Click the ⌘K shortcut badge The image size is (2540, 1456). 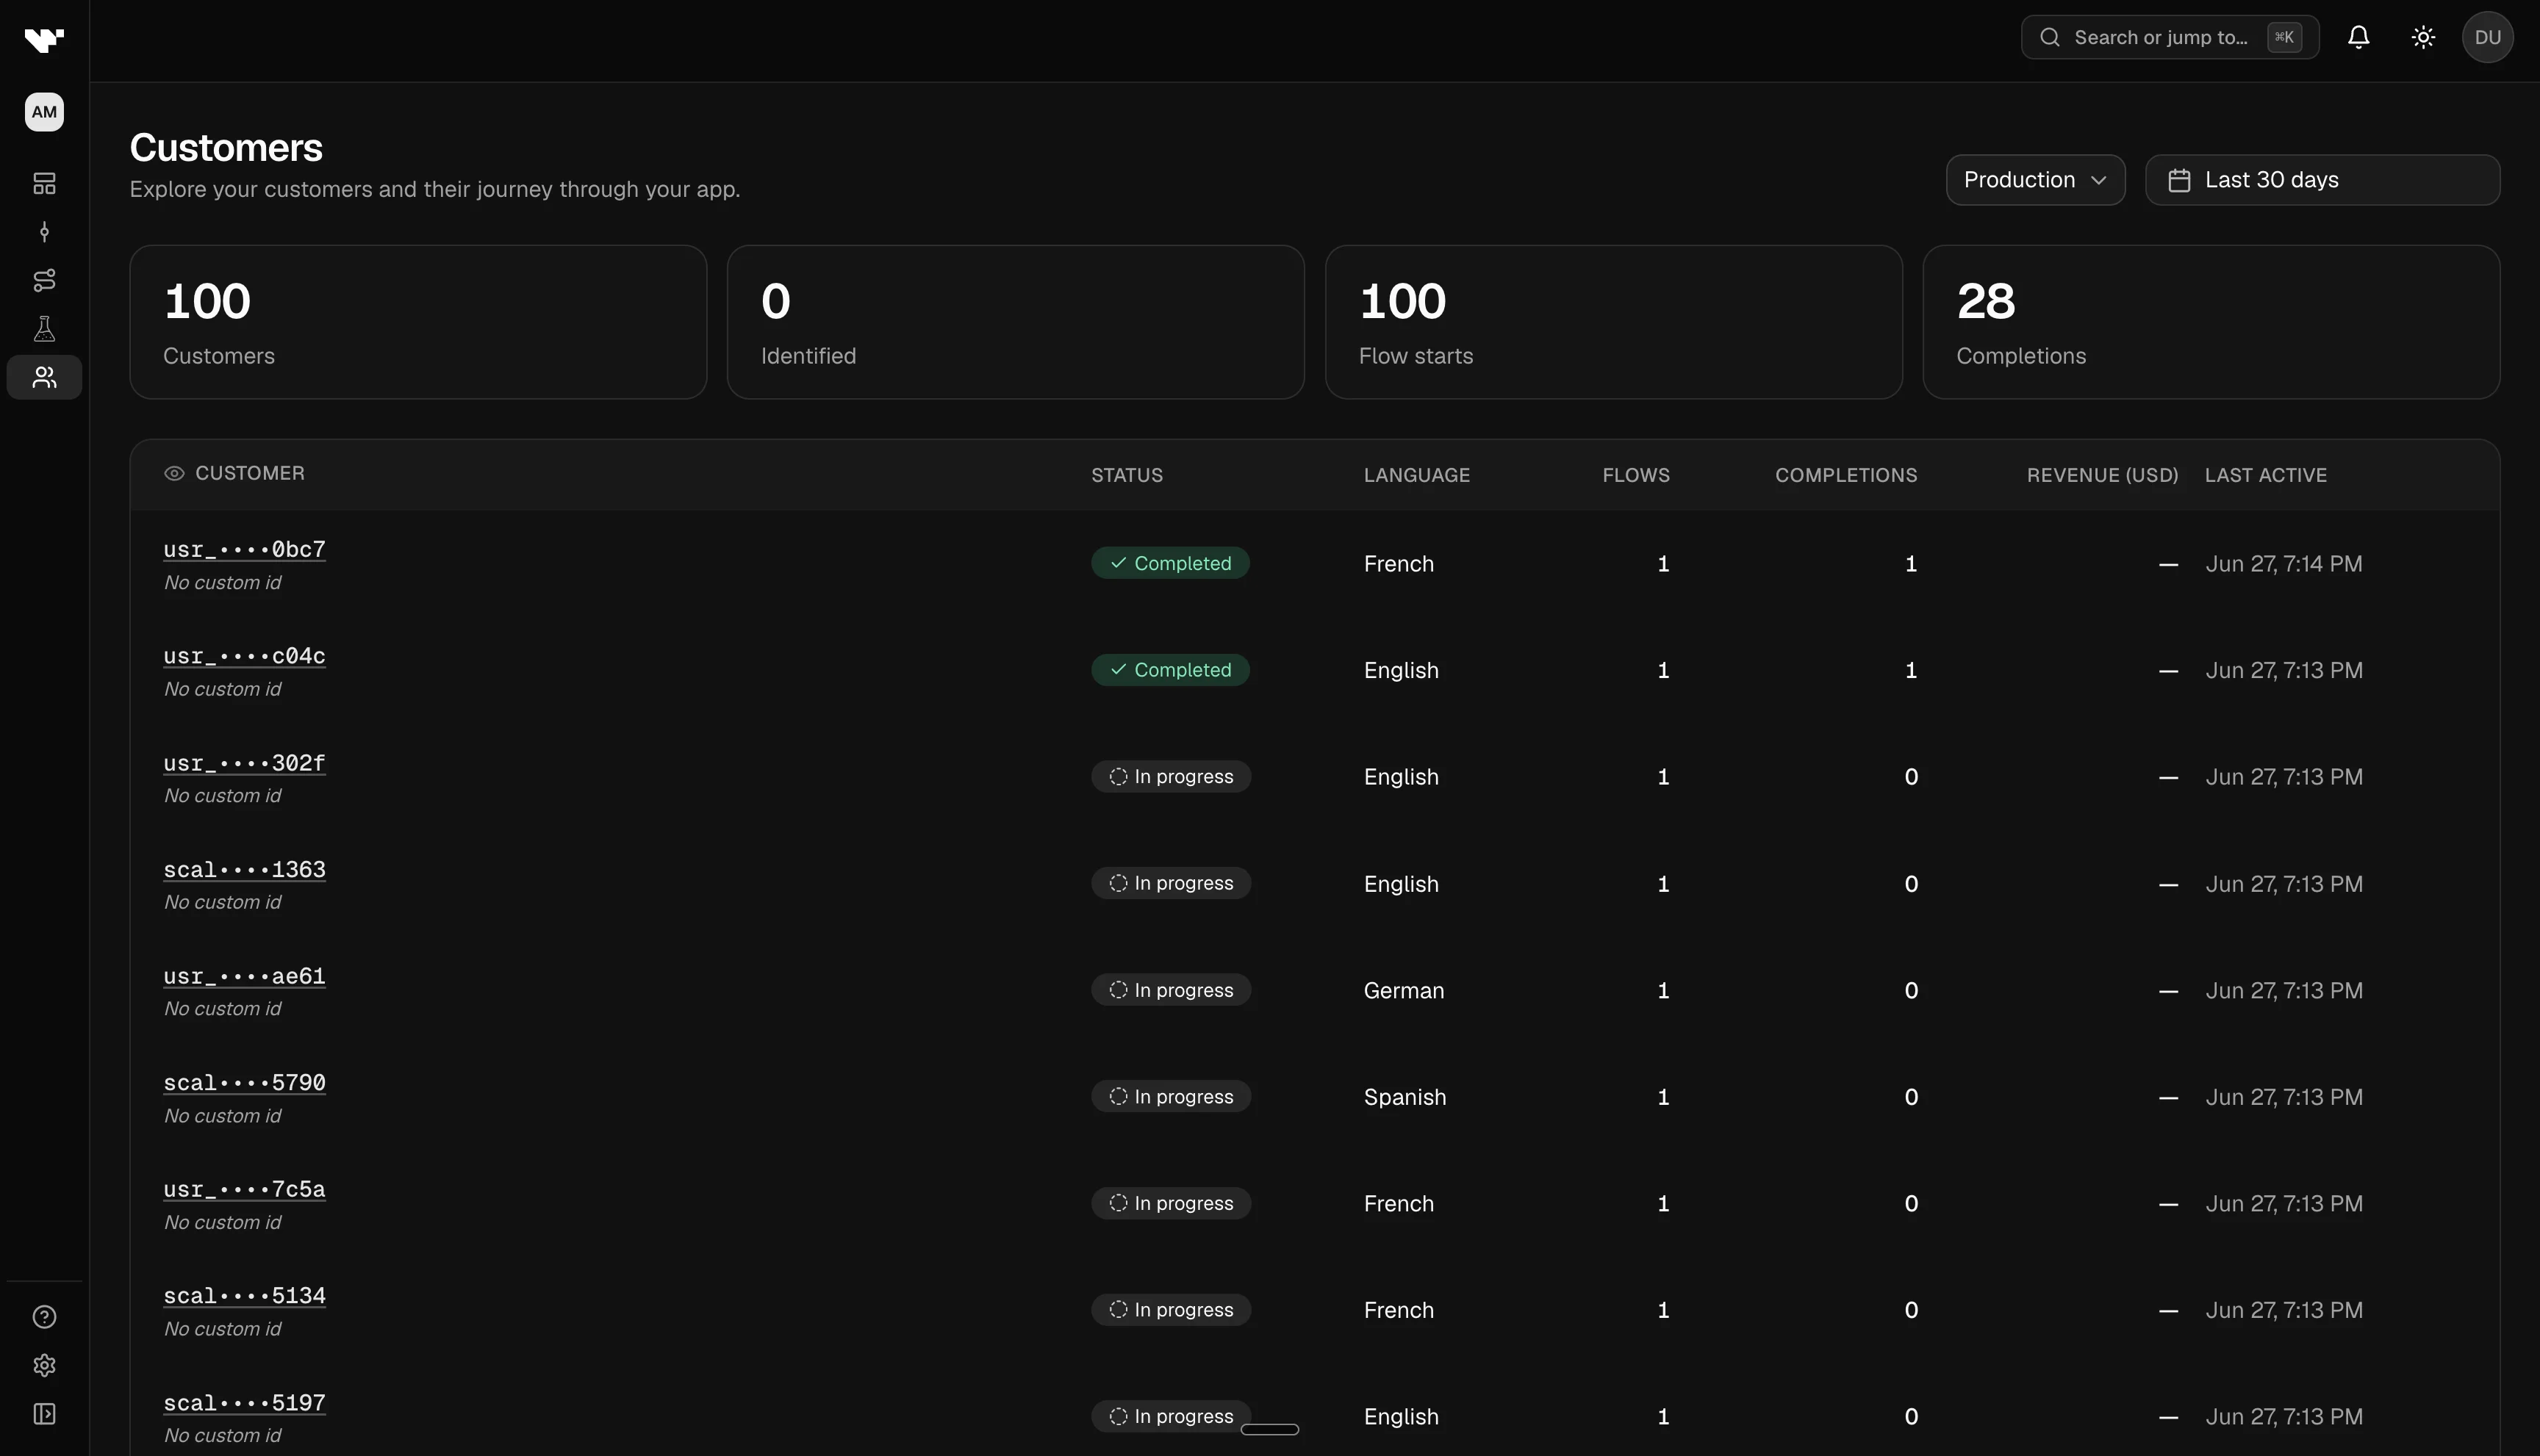pyautogui.click(x=2284, y=38)
